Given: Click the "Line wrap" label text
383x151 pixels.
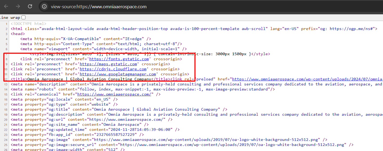Looking at the screenshot, I should [x=10, y=18].
